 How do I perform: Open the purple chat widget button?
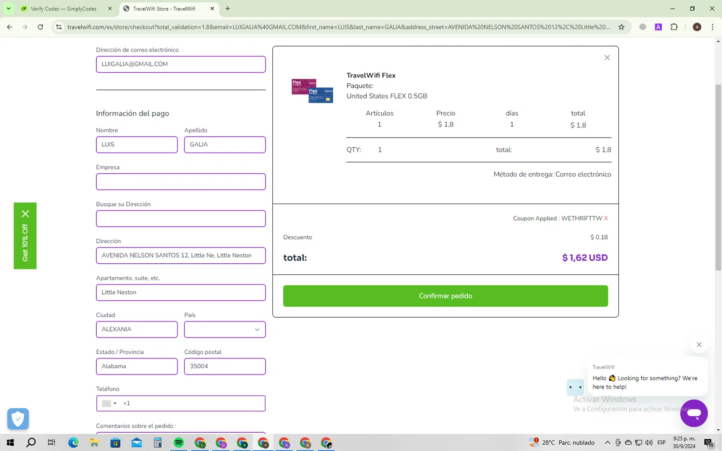[x=694, y=413]
